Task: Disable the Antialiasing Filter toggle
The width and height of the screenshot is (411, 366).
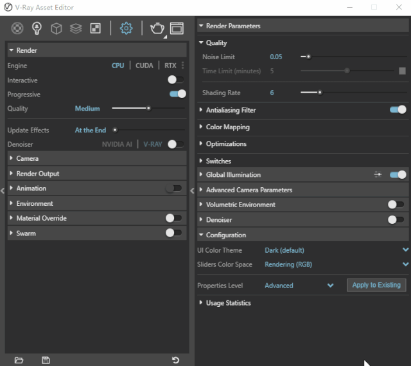Action: pyautogui.click(x=398, y=110)
